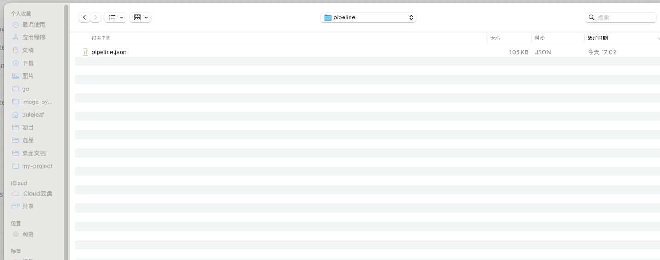The width and height of the screenshot is (660, 260).
Task: Click the back navigation arrow
Action: (x=84, y=17)
